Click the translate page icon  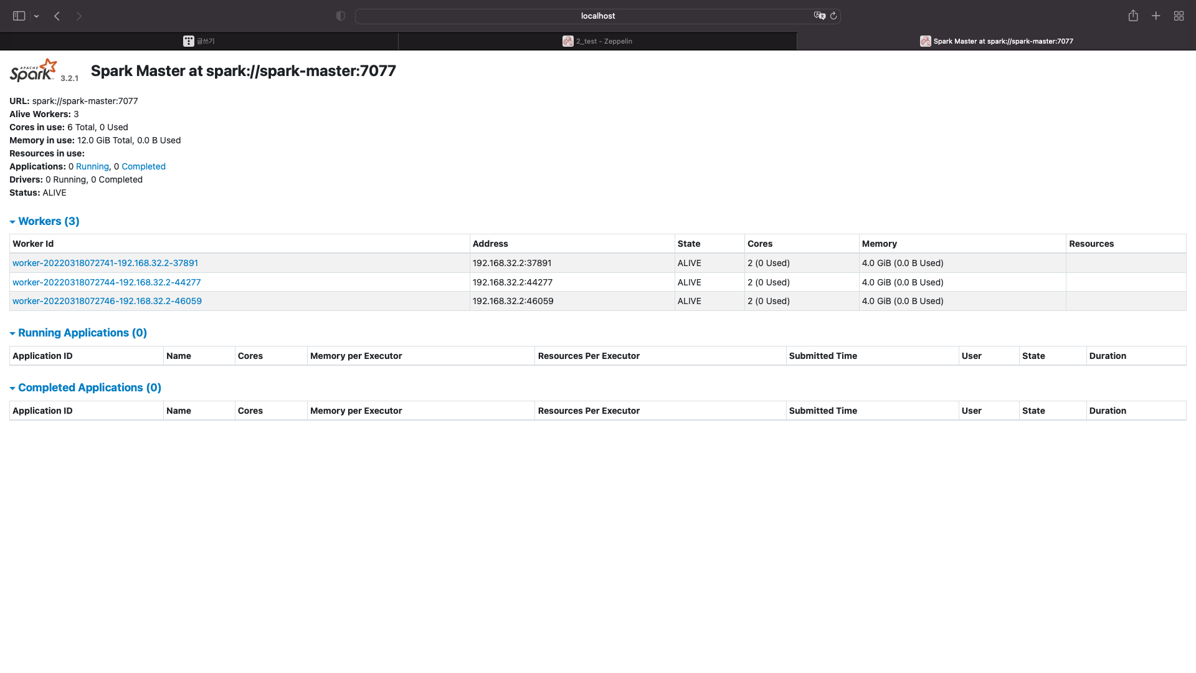click(x=819, y=16)
